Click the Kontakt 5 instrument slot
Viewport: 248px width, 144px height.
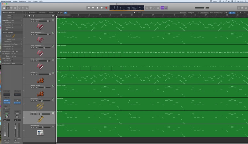coord(7,100)
